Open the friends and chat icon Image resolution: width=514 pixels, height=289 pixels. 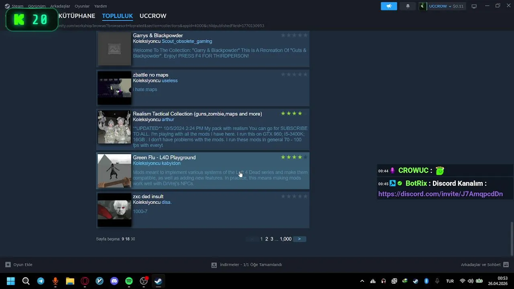click(506, 265)
